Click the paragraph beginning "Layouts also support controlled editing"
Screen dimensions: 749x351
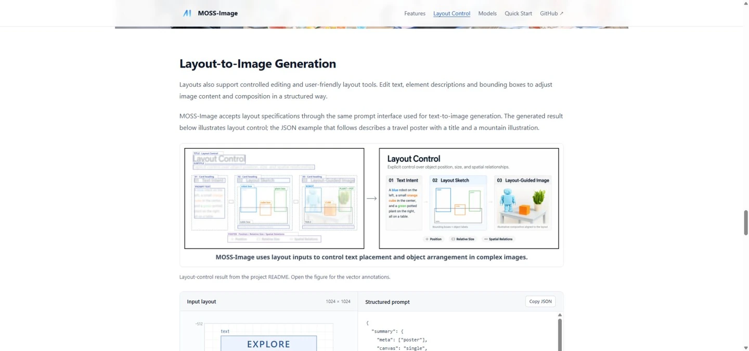(366, 90)
